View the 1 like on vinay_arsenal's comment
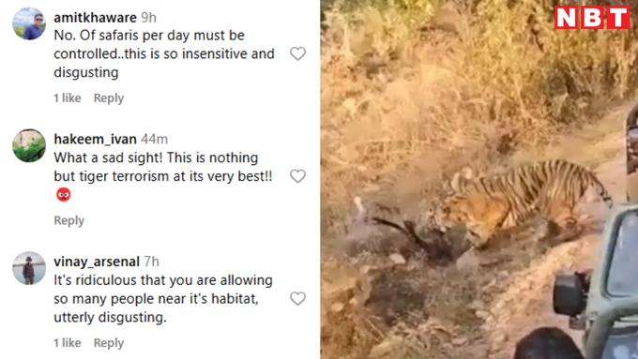 (68, 343)
